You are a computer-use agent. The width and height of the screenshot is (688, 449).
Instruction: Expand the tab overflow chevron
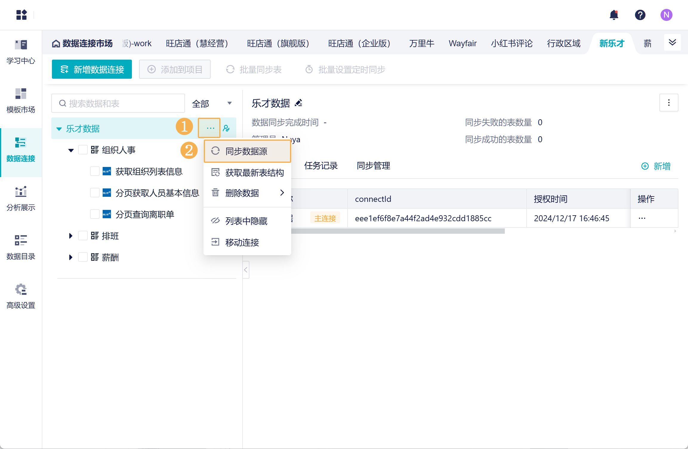[x=672, y=43]
